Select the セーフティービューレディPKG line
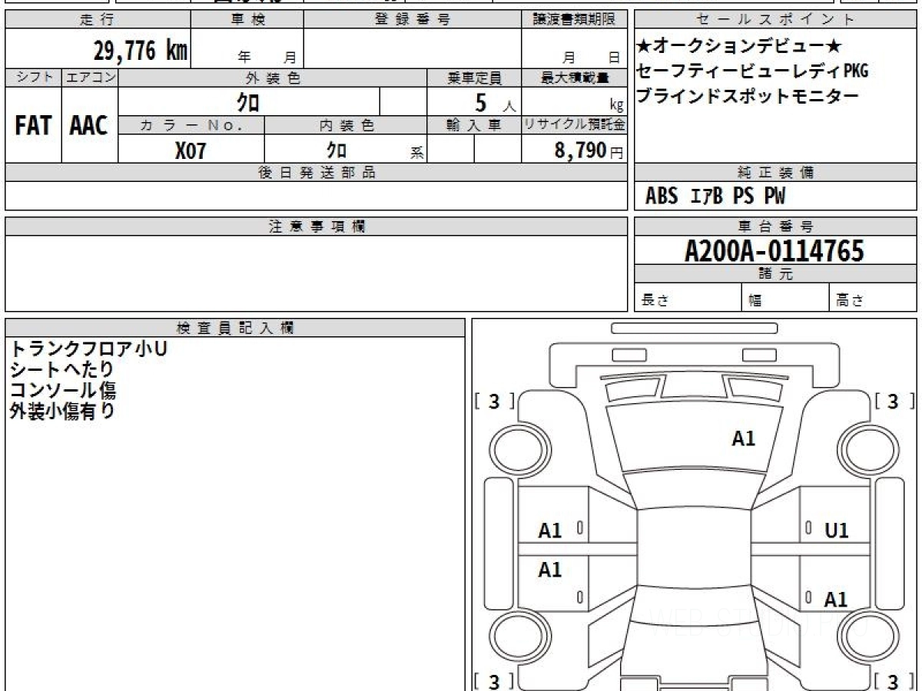The width and height of the screenshot is (922, 691). coord(753,71)
